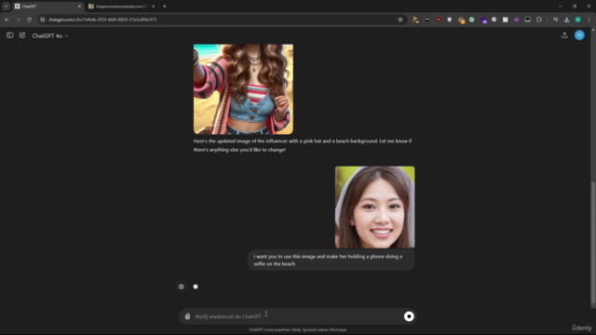Close the ChatGPT browser tab
Screen dimensions: 596x335
[79, 7]
